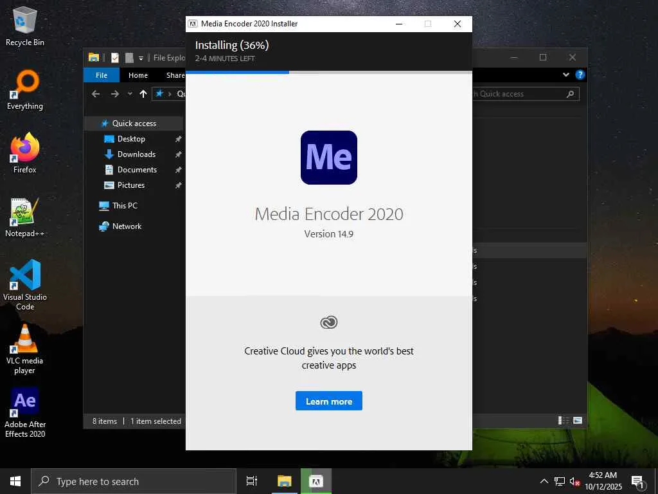Open the Windows Start menu
658x494 pixels.
pyautogui.click(x=15, y=481)
